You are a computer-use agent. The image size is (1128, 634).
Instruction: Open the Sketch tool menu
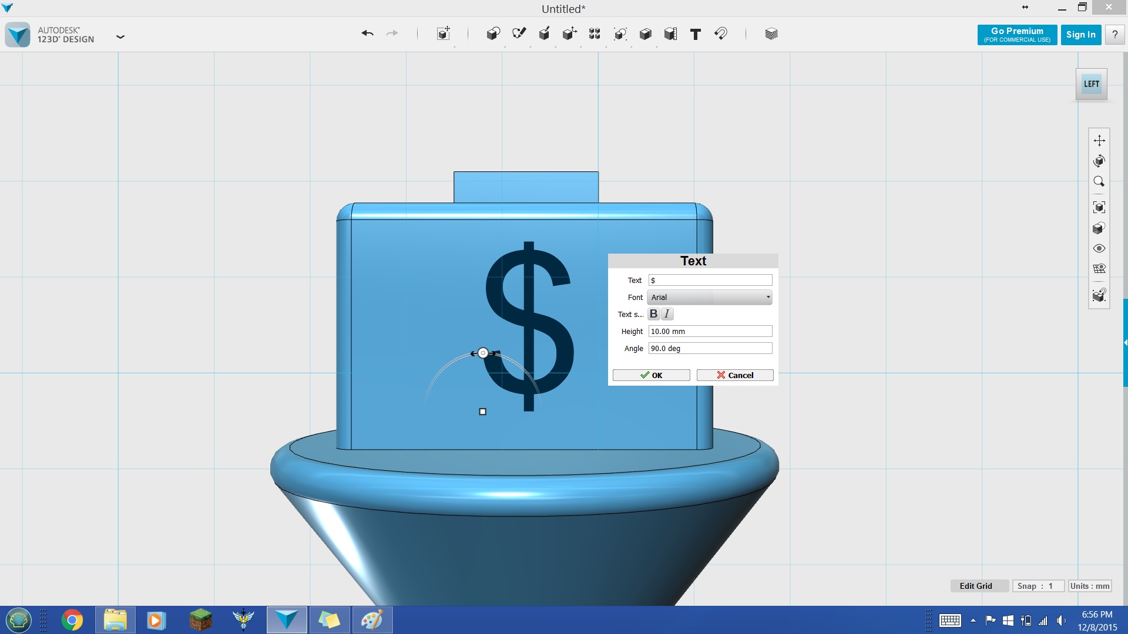coord(519,33)
